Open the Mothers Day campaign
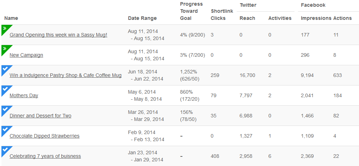 tap(24, 96)
